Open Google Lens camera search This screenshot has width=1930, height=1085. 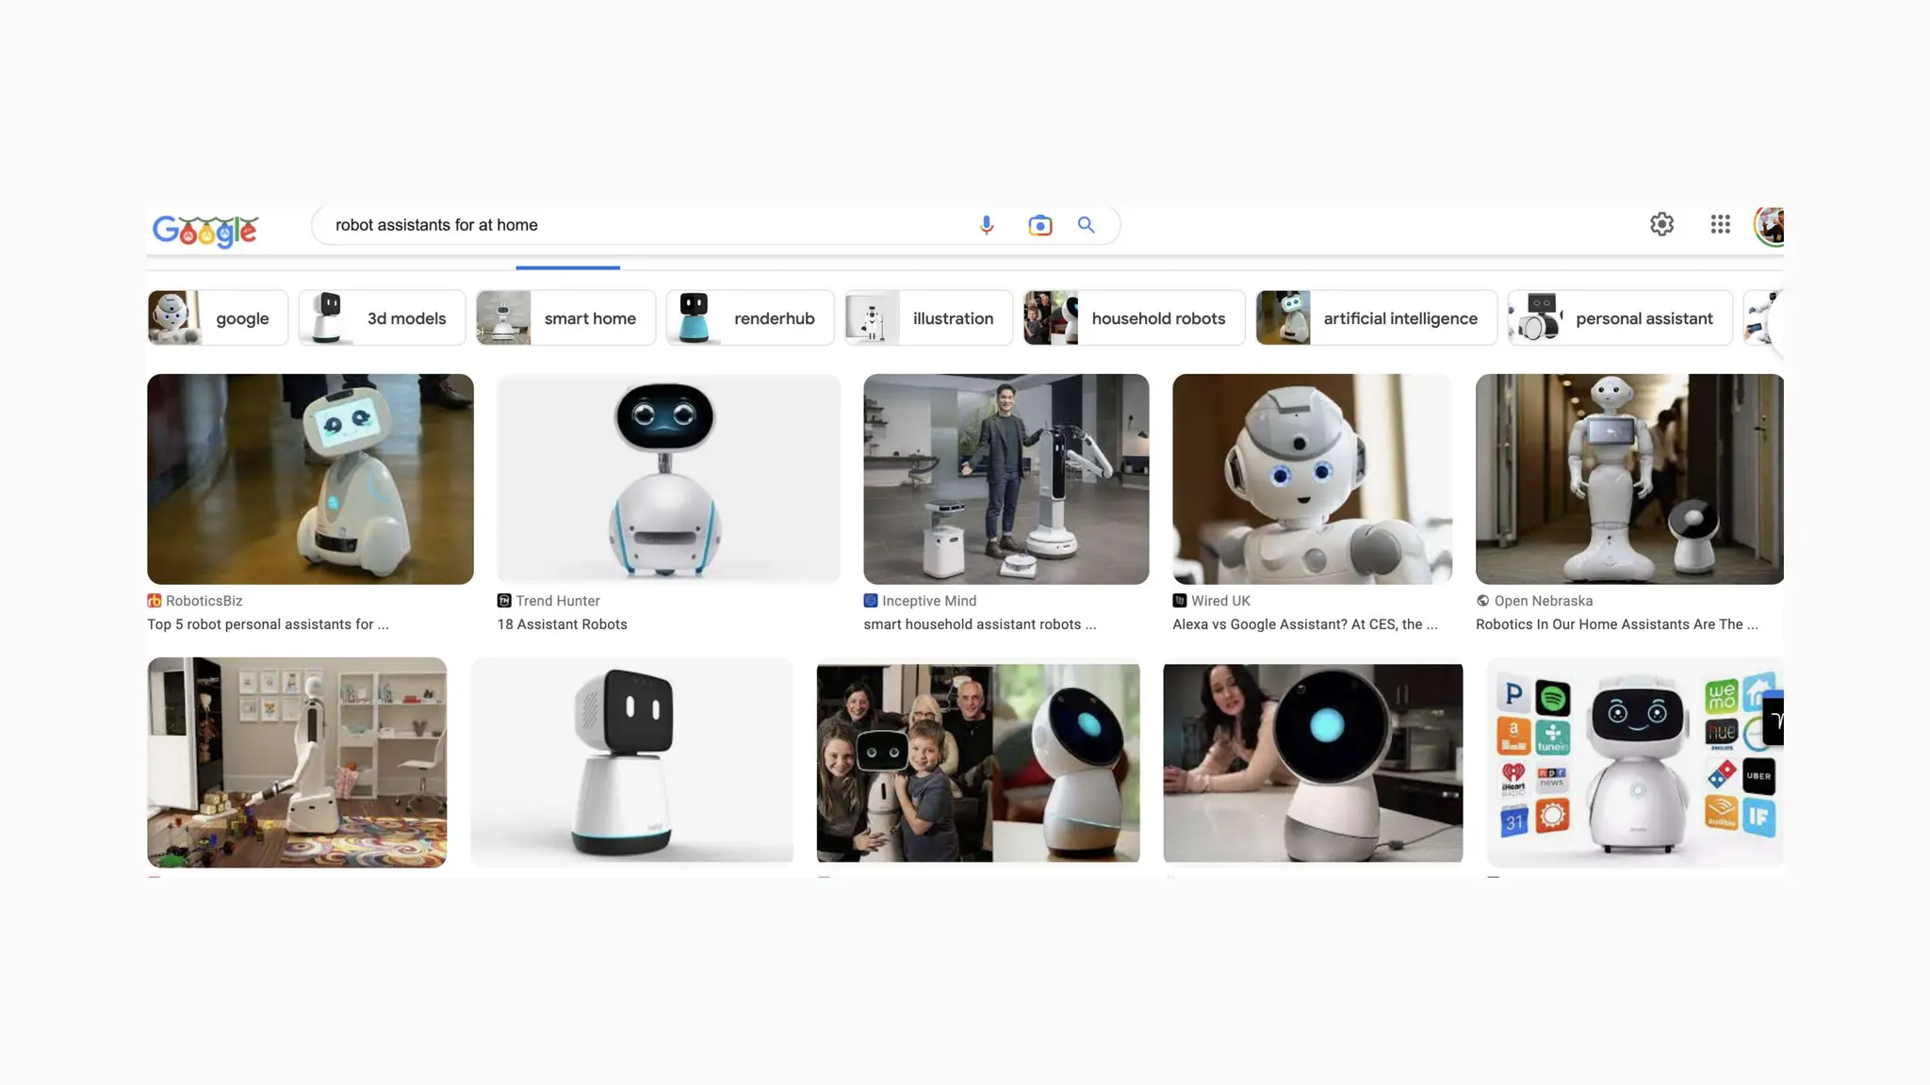[x=1039, y=225]
